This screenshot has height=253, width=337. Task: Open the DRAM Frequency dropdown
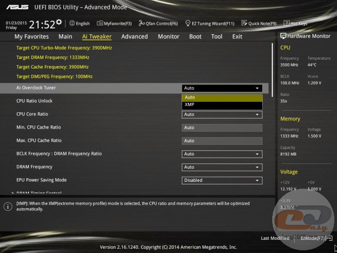tap(222, 167)
